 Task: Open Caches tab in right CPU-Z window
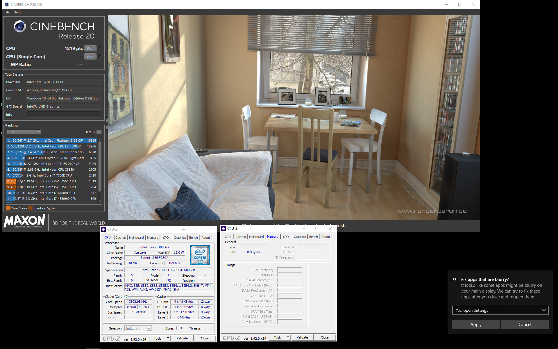coord(241,237)
